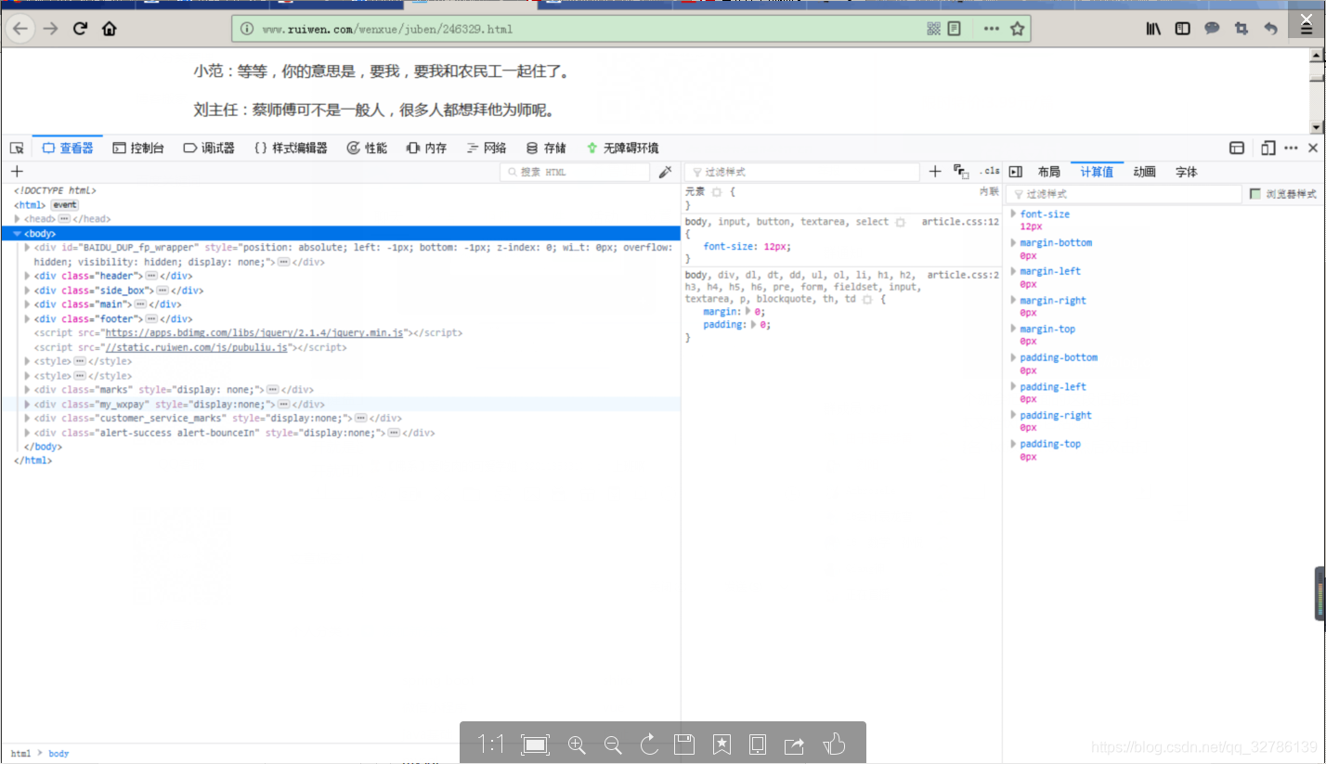The height and width of the screenshot is (764, 1326).
Task: Select html in the breadcrumbs
Action: pyautogui.click(x=20, y=754)
